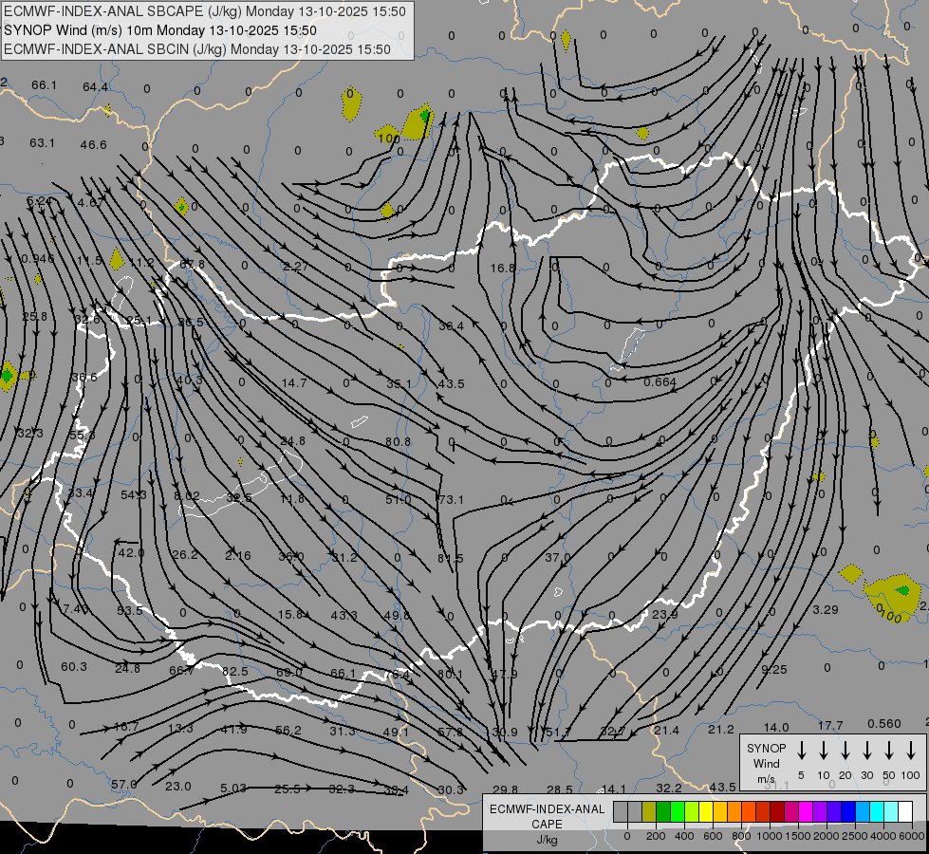The image size is (929, 854).
Task: Click the wind arrow above the 50 label
Action: point(889,751)
